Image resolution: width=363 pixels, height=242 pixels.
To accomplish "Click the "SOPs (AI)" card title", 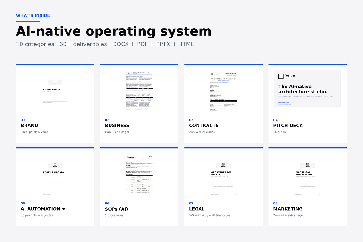I will [116, 209].
